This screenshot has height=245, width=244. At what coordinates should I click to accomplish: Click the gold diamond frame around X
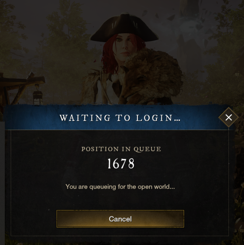click(x=228, y=118)
